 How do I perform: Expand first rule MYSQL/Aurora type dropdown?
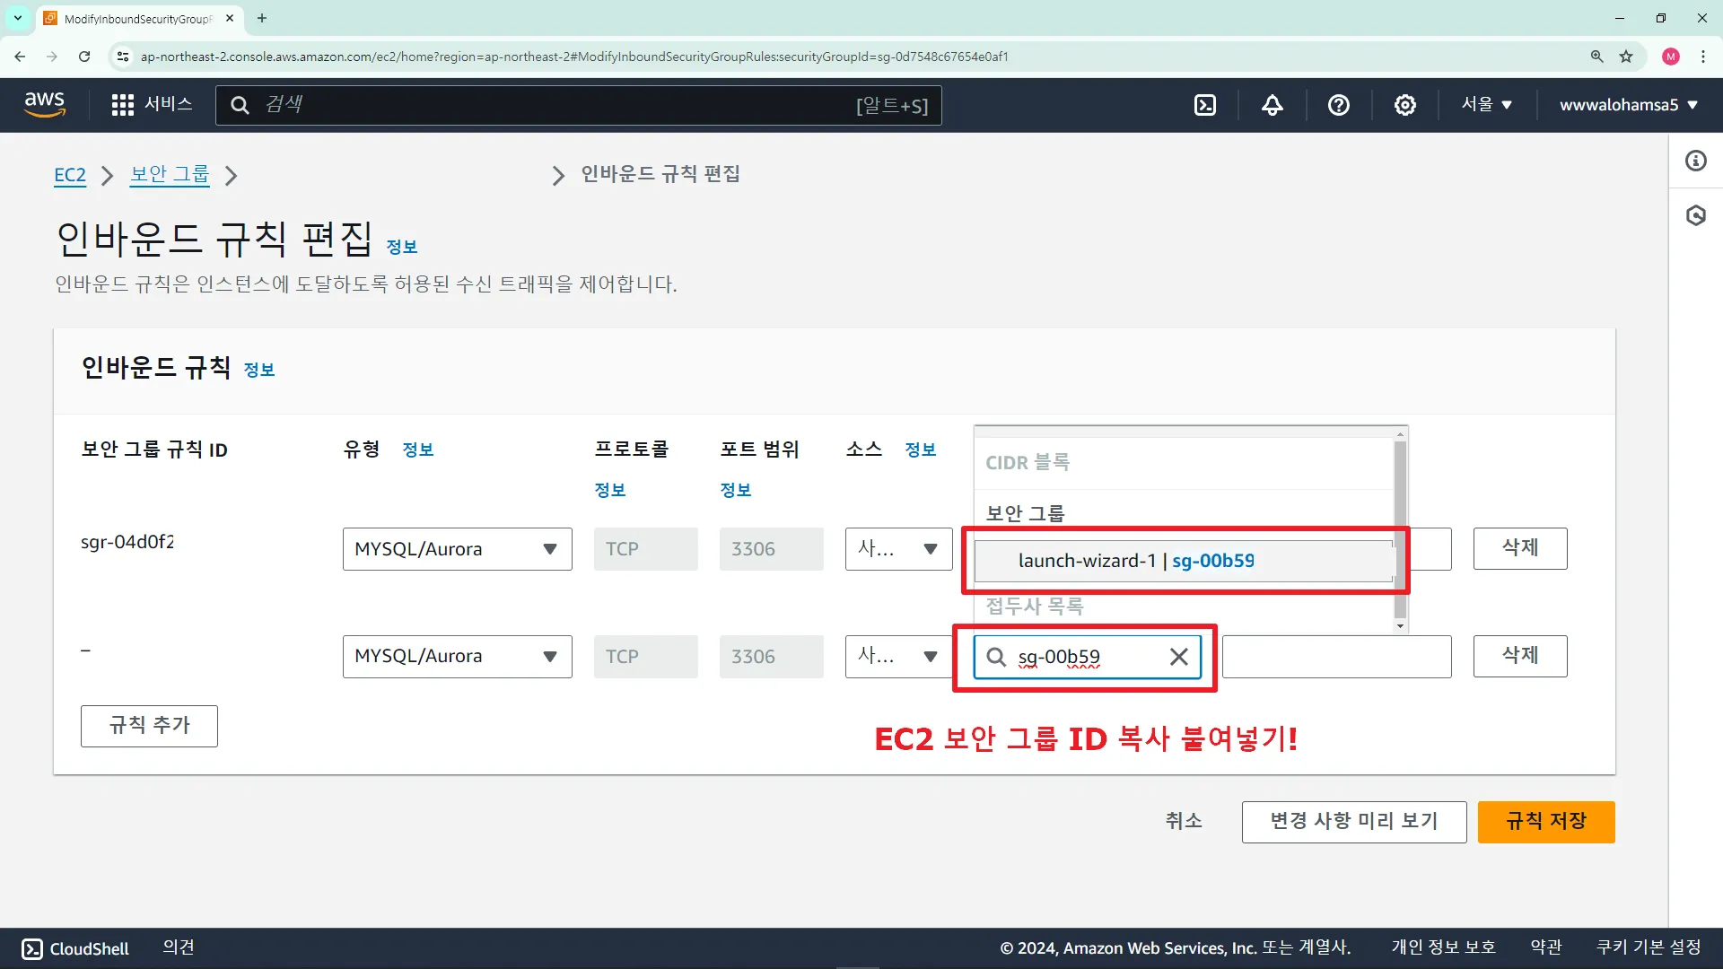(x=457, y=549)
